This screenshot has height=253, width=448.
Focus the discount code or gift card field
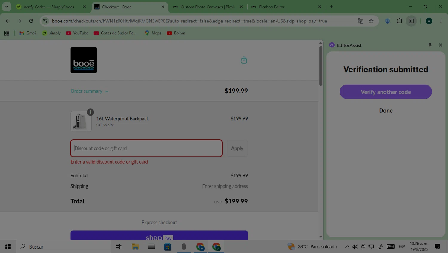pyautogui.click(x=146, y=148)
